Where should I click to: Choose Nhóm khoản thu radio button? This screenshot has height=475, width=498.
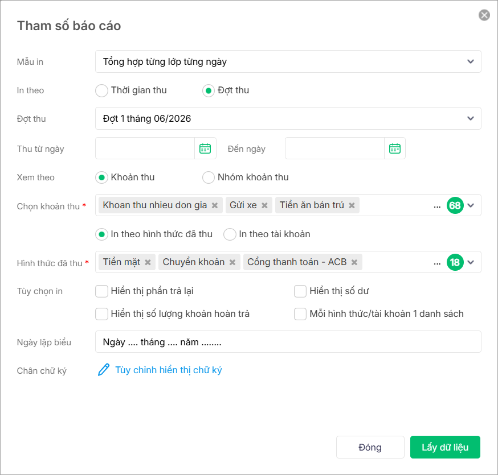tap(209, 177)
